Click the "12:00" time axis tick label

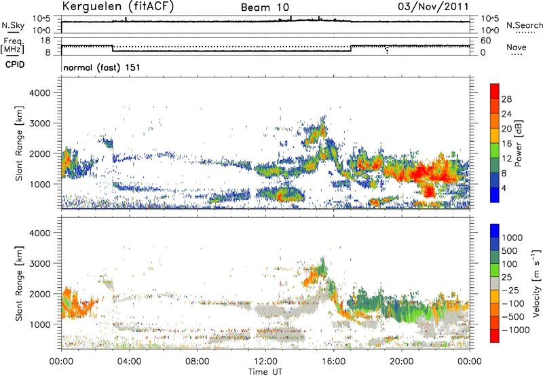(265, 362)
